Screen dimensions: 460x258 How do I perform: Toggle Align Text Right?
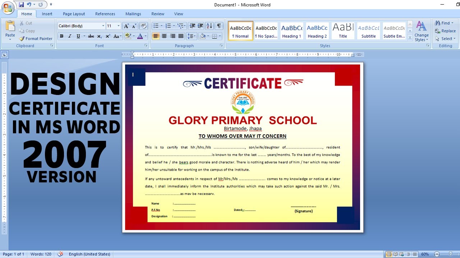tap(172, 36)
